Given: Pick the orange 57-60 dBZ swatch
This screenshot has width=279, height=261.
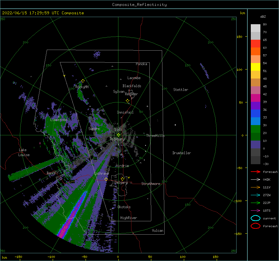Looking at the screenshot, I should point(255,52).
